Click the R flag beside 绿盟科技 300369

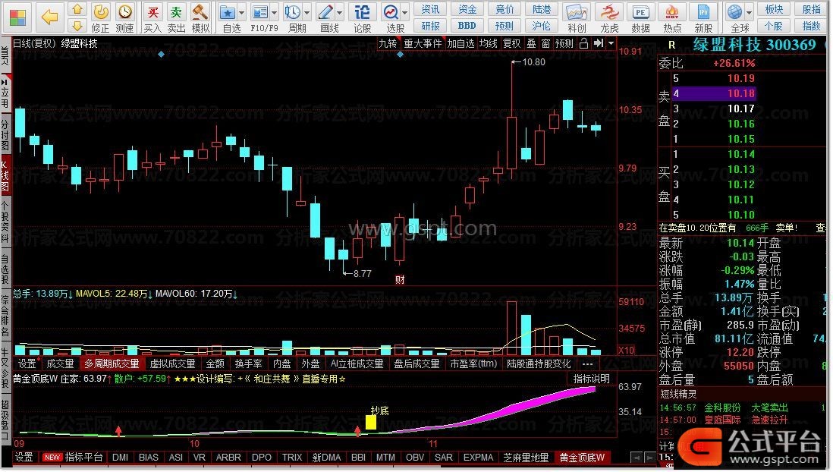(671, 46)
